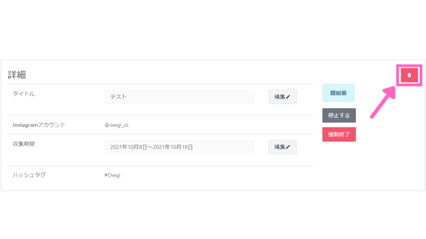426x239 pixels.
Task: Click the 開始前 status badge
Action: (339, 93)
